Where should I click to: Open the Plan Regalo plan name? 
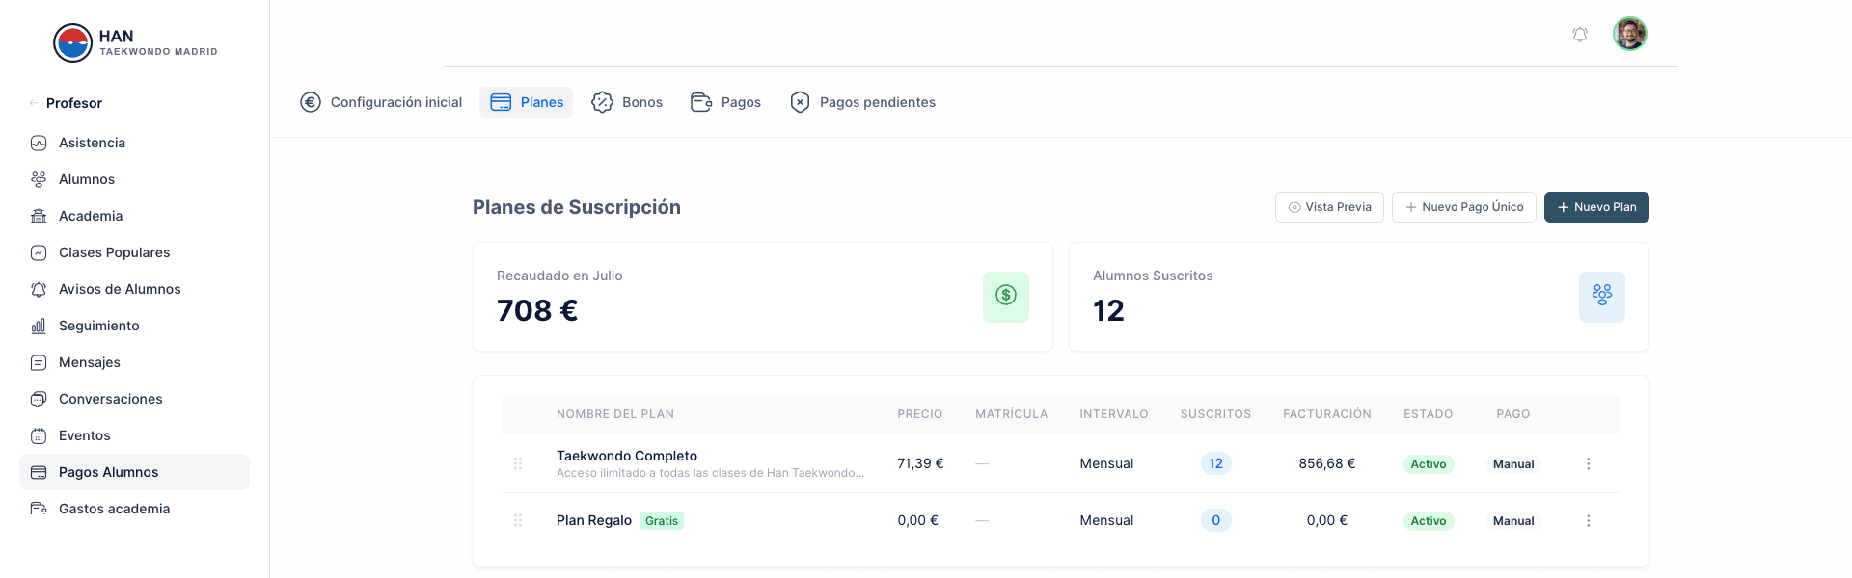tap(594, 520)
